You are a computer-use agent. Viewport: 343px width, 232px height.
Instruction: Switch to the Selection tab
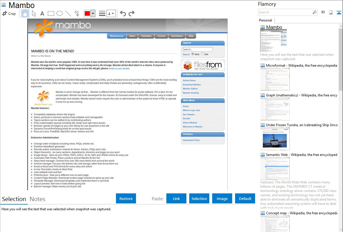tap(14, 199)
